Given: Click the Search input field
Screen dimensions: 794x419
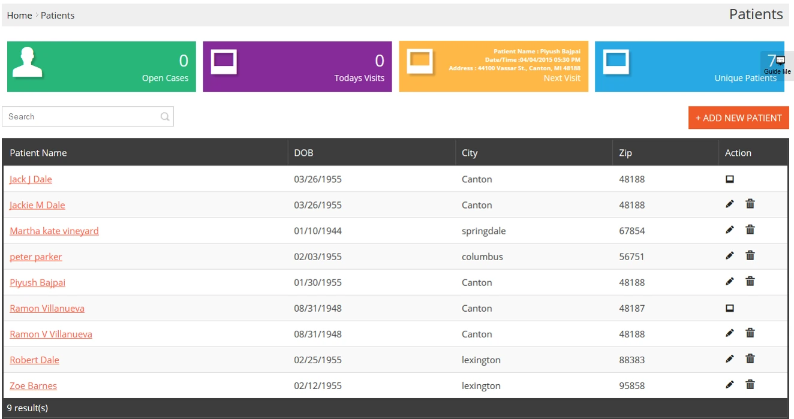Looking at the screenshot, I should point(81,117).
